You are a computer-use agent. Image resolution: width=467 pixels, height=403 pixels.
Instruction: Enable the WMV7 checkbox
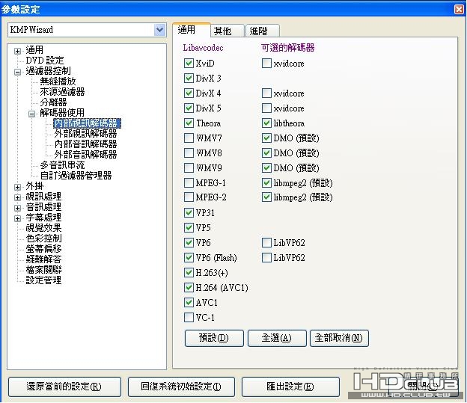[189, 138]
